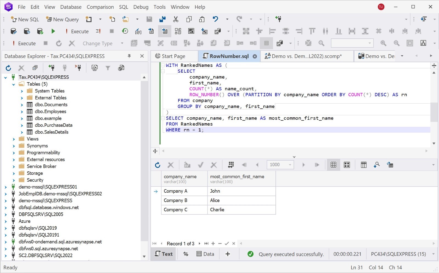Switch to the Data view tab
The width and height of the screenshot is (439, 273).
tap(205, 254)
